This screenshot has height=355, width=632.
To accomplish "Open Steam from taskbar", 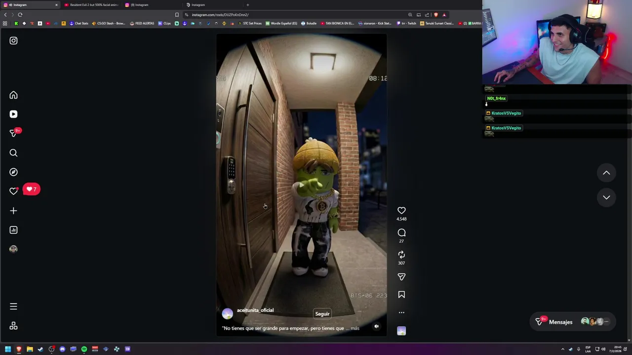I will (40, 349).
